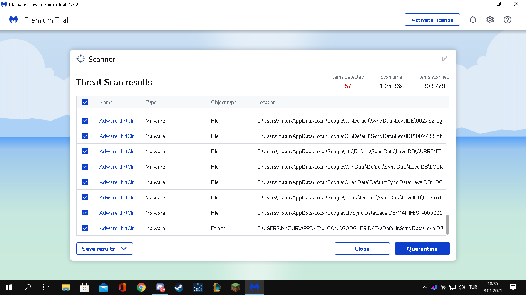Deselect the checkbox for the LevelDB\CURRENT file
Image resolution: width=526 pixels, height=295 pixels.
[x=85, y=151]
